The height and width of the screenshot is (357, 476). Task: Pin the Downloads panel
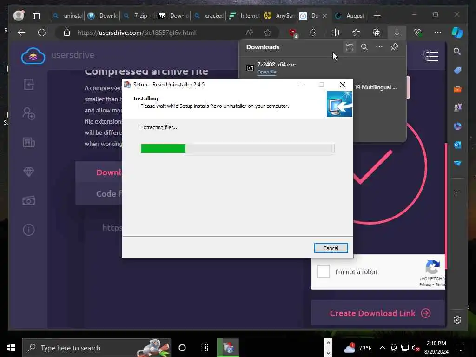point(394,47)
